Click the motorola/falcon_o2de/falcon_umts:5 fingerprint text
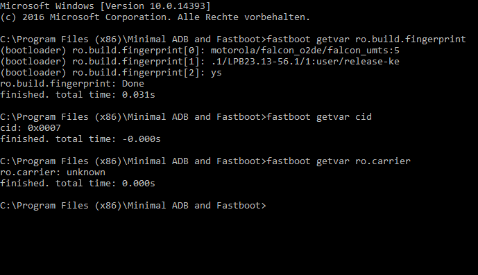This screenshot has width=478, height=275. point(305,51)
